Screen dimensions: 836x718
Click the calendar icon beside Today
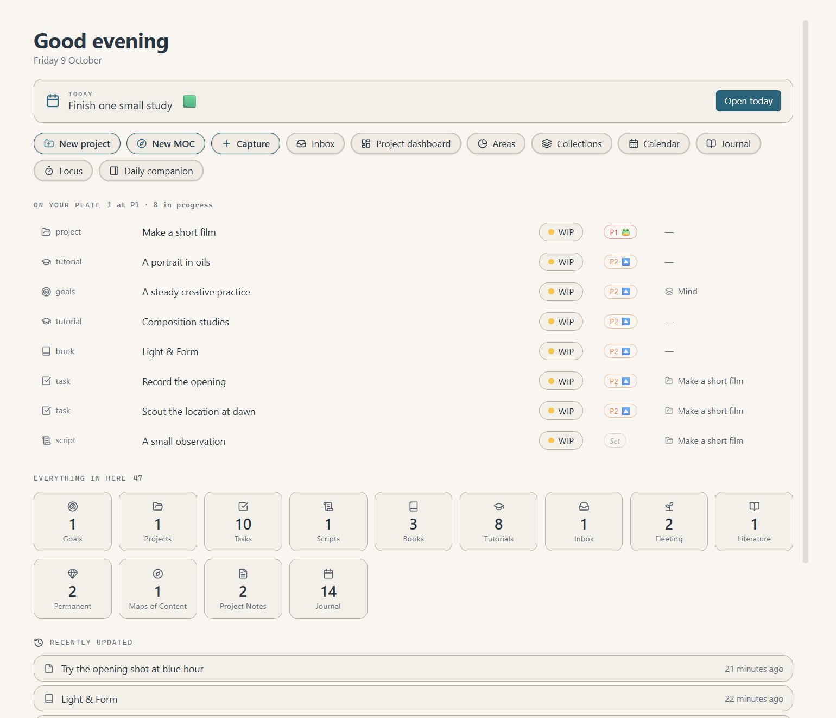[x=53, y=100]
